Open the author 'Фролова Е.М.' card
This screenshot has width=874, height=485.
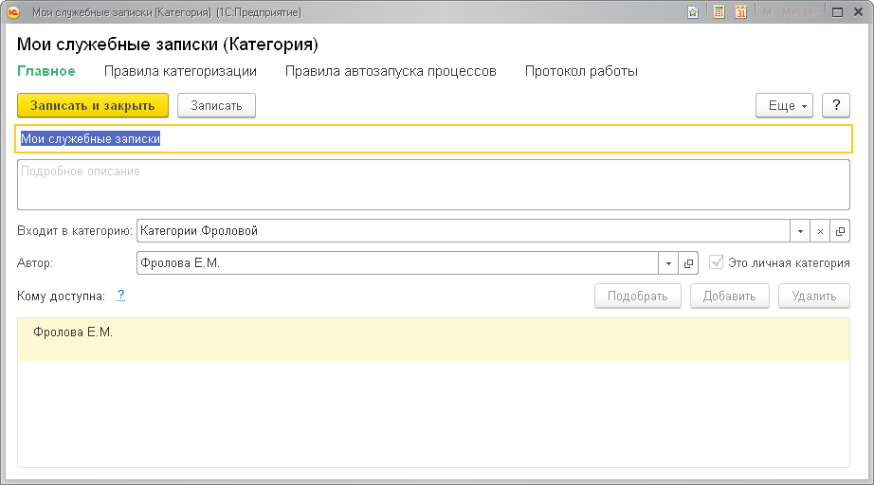[x=688, y=263]
